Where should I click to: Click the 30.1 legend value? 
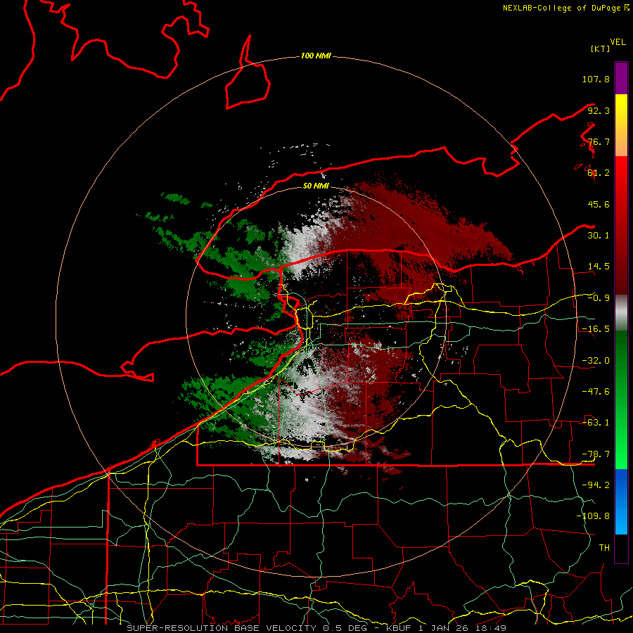[x=599, y=236]
